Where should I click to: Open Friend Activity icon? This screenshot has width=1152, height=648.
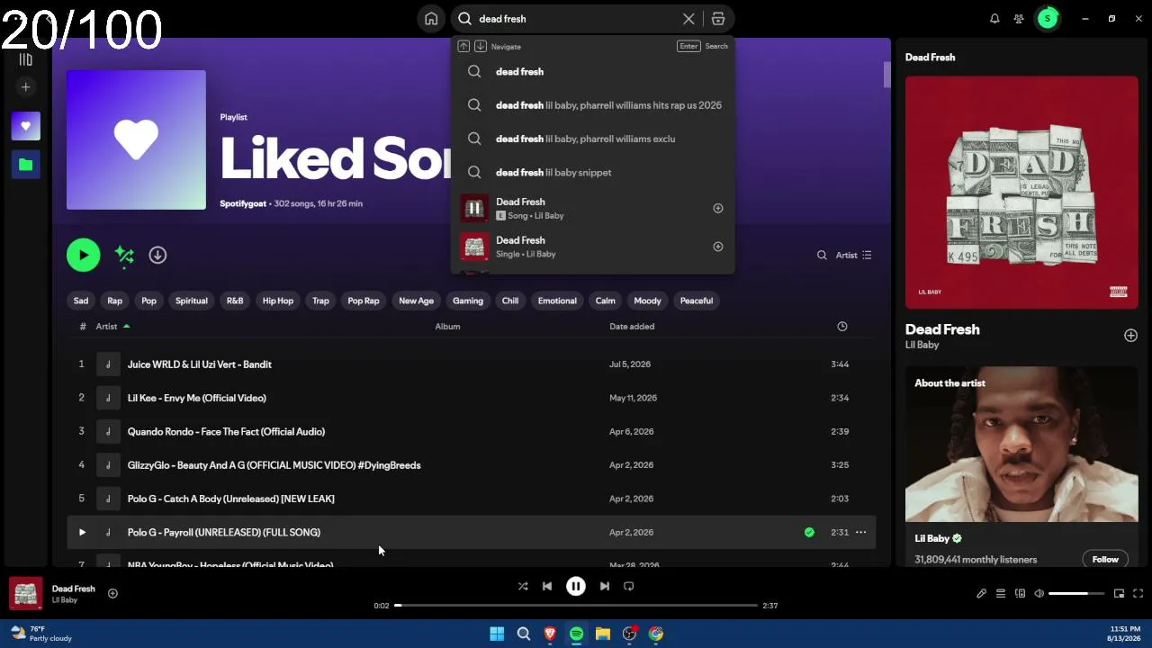[1019, 19]
